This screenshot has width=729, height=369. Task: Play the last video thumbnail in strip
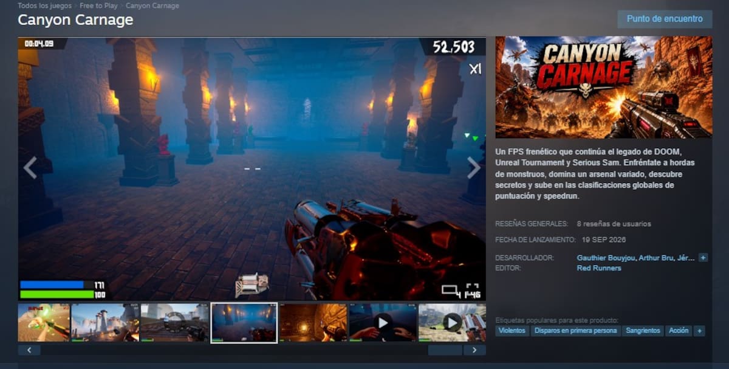tap(452, 322)
